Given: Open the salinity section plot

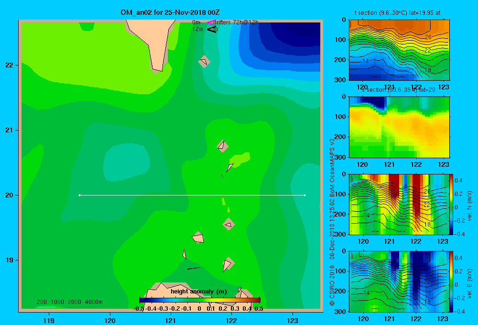Looking at the screenshot, I should (x=399, y=127).
